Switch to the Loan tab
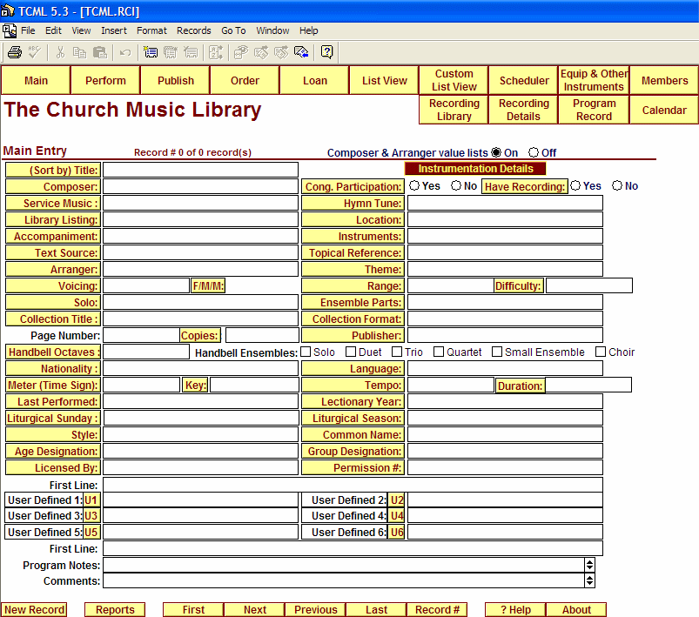 (315, 81)
